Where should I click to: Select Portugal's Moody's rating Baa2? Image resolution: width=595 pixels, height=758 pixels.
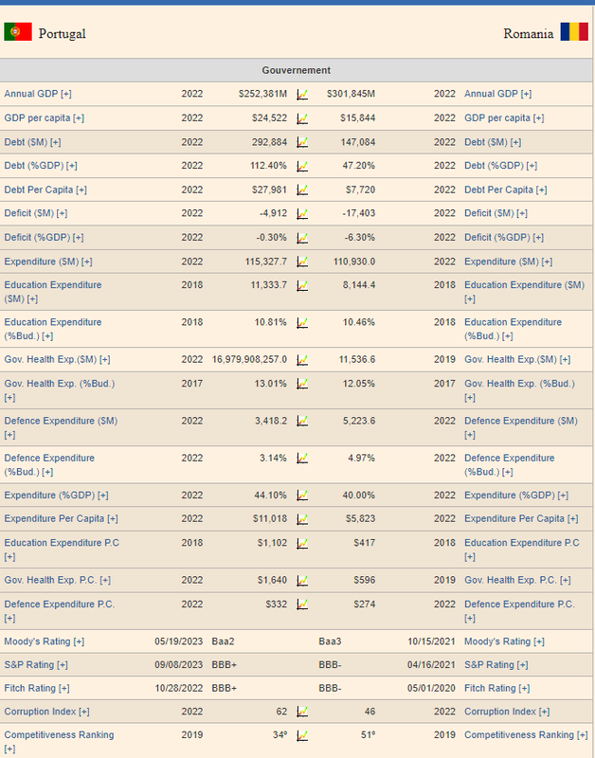click(x=223, y=641)
